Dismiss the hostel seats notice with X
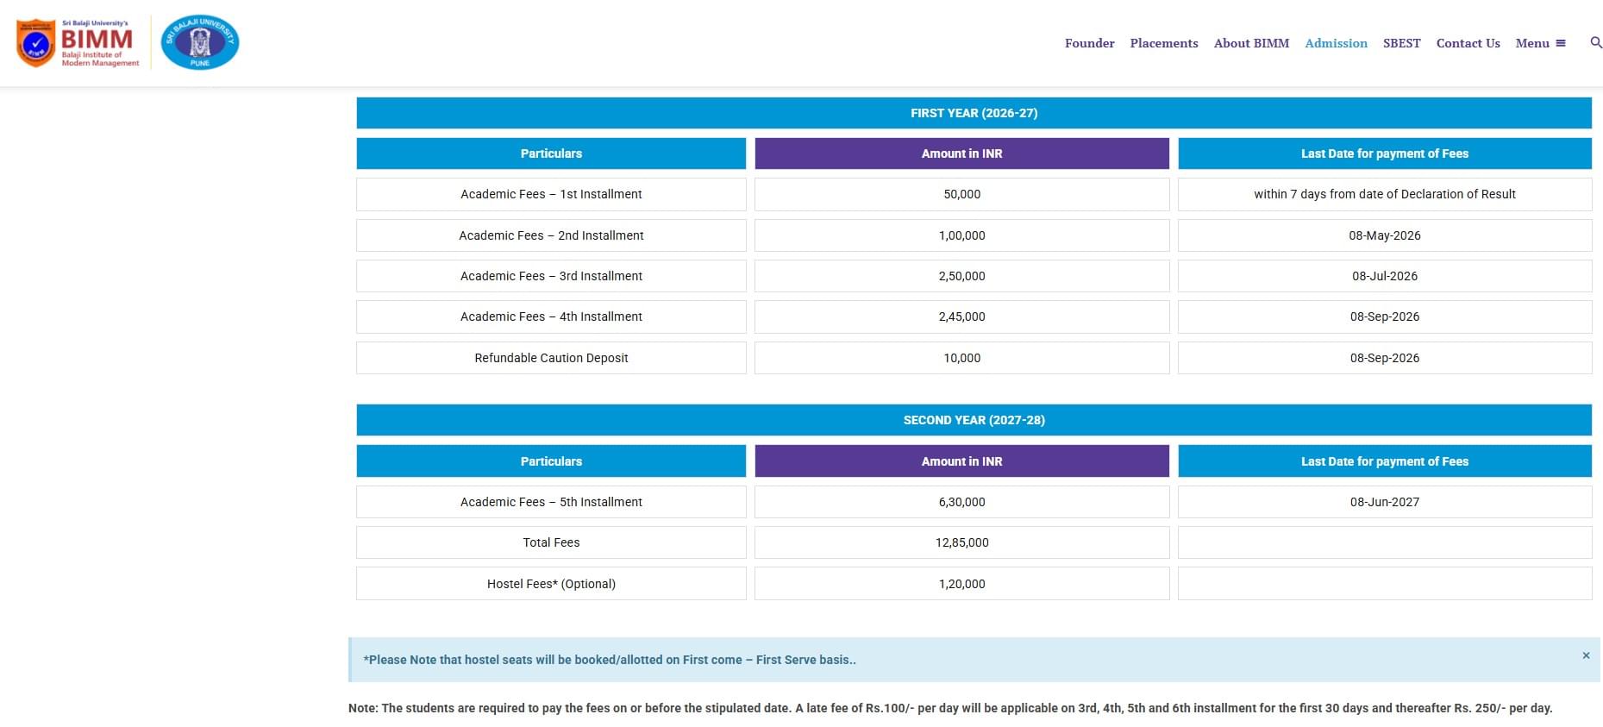The height and width of the screenshot is (727, 1603). click(x=1585, y=655)
